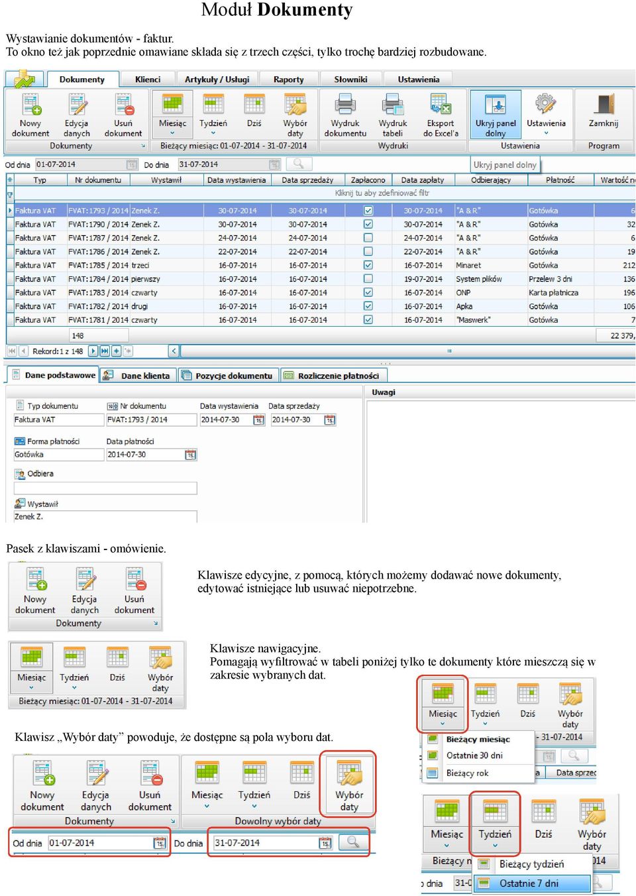
Task: Switch to the Raporty tab
Action: (x=289, y=80)
